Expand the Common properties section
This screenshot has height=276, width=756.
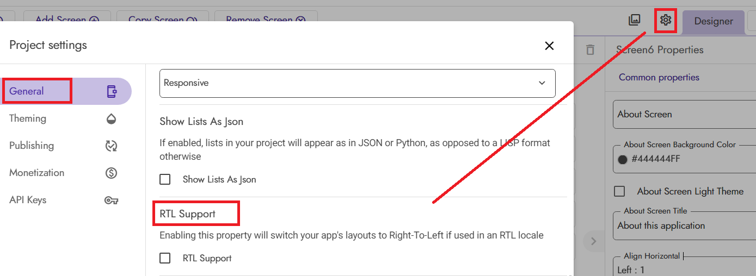[659, 77]
